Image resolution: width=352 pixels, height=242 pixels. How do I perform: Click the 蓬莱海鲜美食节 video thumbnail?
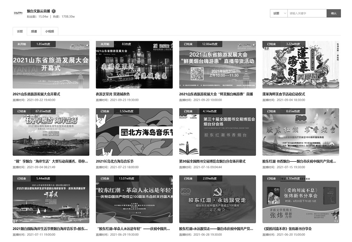tap(300, 65)
